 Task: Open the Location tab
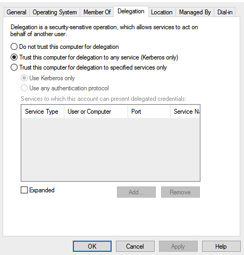tap(162, 12)
